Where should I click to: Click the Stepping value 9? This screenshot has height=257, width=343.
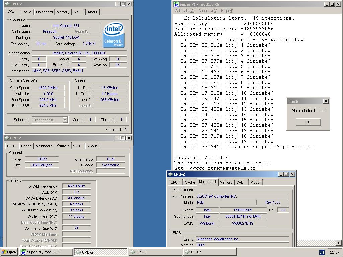coord(118,59)
